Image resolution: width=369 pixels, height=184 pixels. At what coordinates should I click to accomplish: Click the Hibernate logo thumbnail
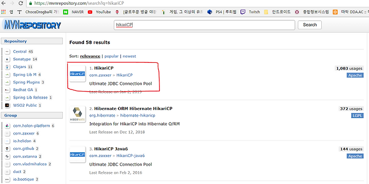click(77, 114)
